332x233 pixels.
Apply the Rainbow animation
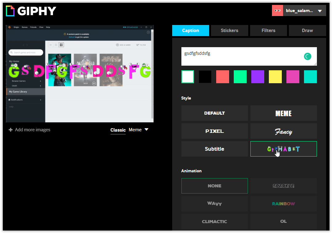click(283, 204)
